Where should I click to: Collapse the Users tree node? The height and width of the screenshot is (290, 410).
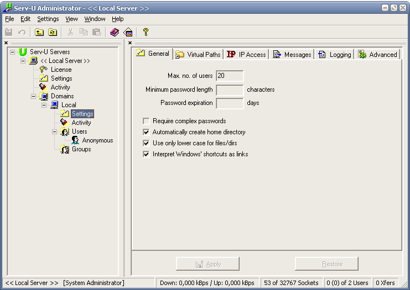[54, 131]
